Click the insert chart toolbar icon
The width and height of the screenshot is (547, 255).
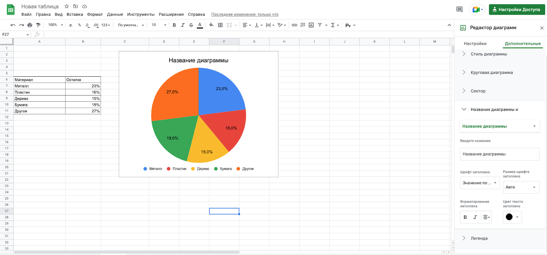point(311,25)
